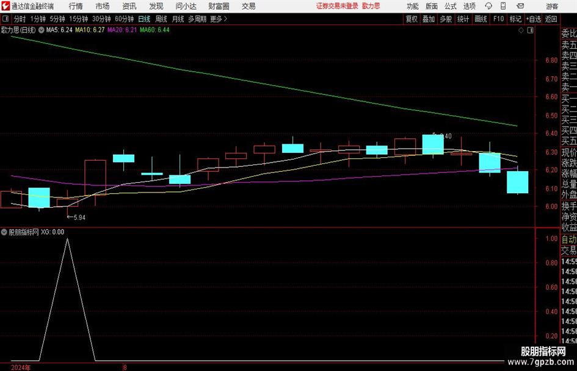The height and width of the screenshot is (371, 577).
Task: Click the diamond icon at chart top right
Action: [521, 30]
